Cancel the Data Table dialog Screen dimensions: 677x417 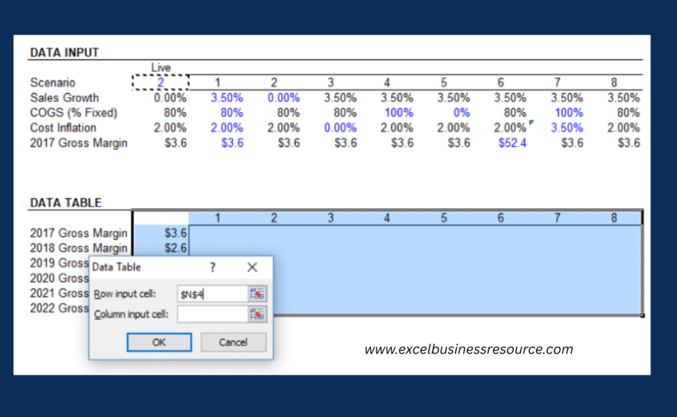(x=235, y=343)
